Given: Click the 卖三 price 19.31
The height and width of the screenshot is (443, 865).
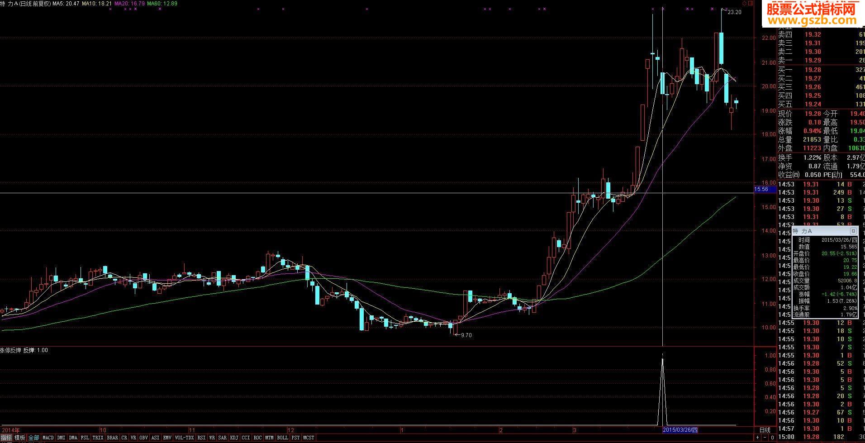Looking at the screenshot, I should (x=813, y=43).
